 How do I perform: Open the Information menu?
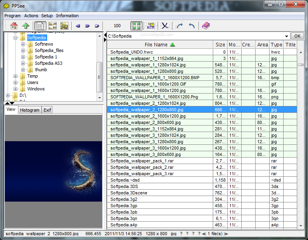coord(67,16)
